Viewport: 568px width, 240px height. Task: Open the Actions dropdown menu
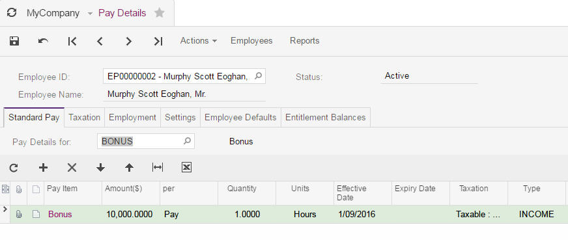click(x=199, y=41)
